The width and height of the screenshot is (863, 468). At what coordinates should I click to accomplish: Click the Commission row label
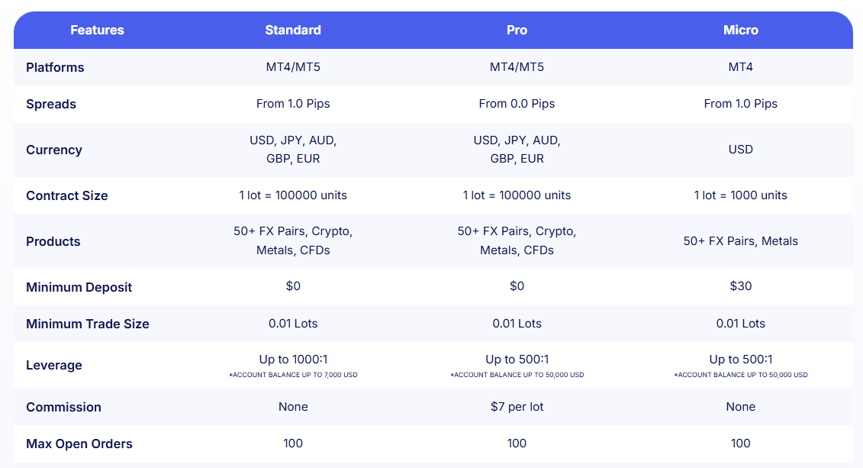click(x=63, y=407)
